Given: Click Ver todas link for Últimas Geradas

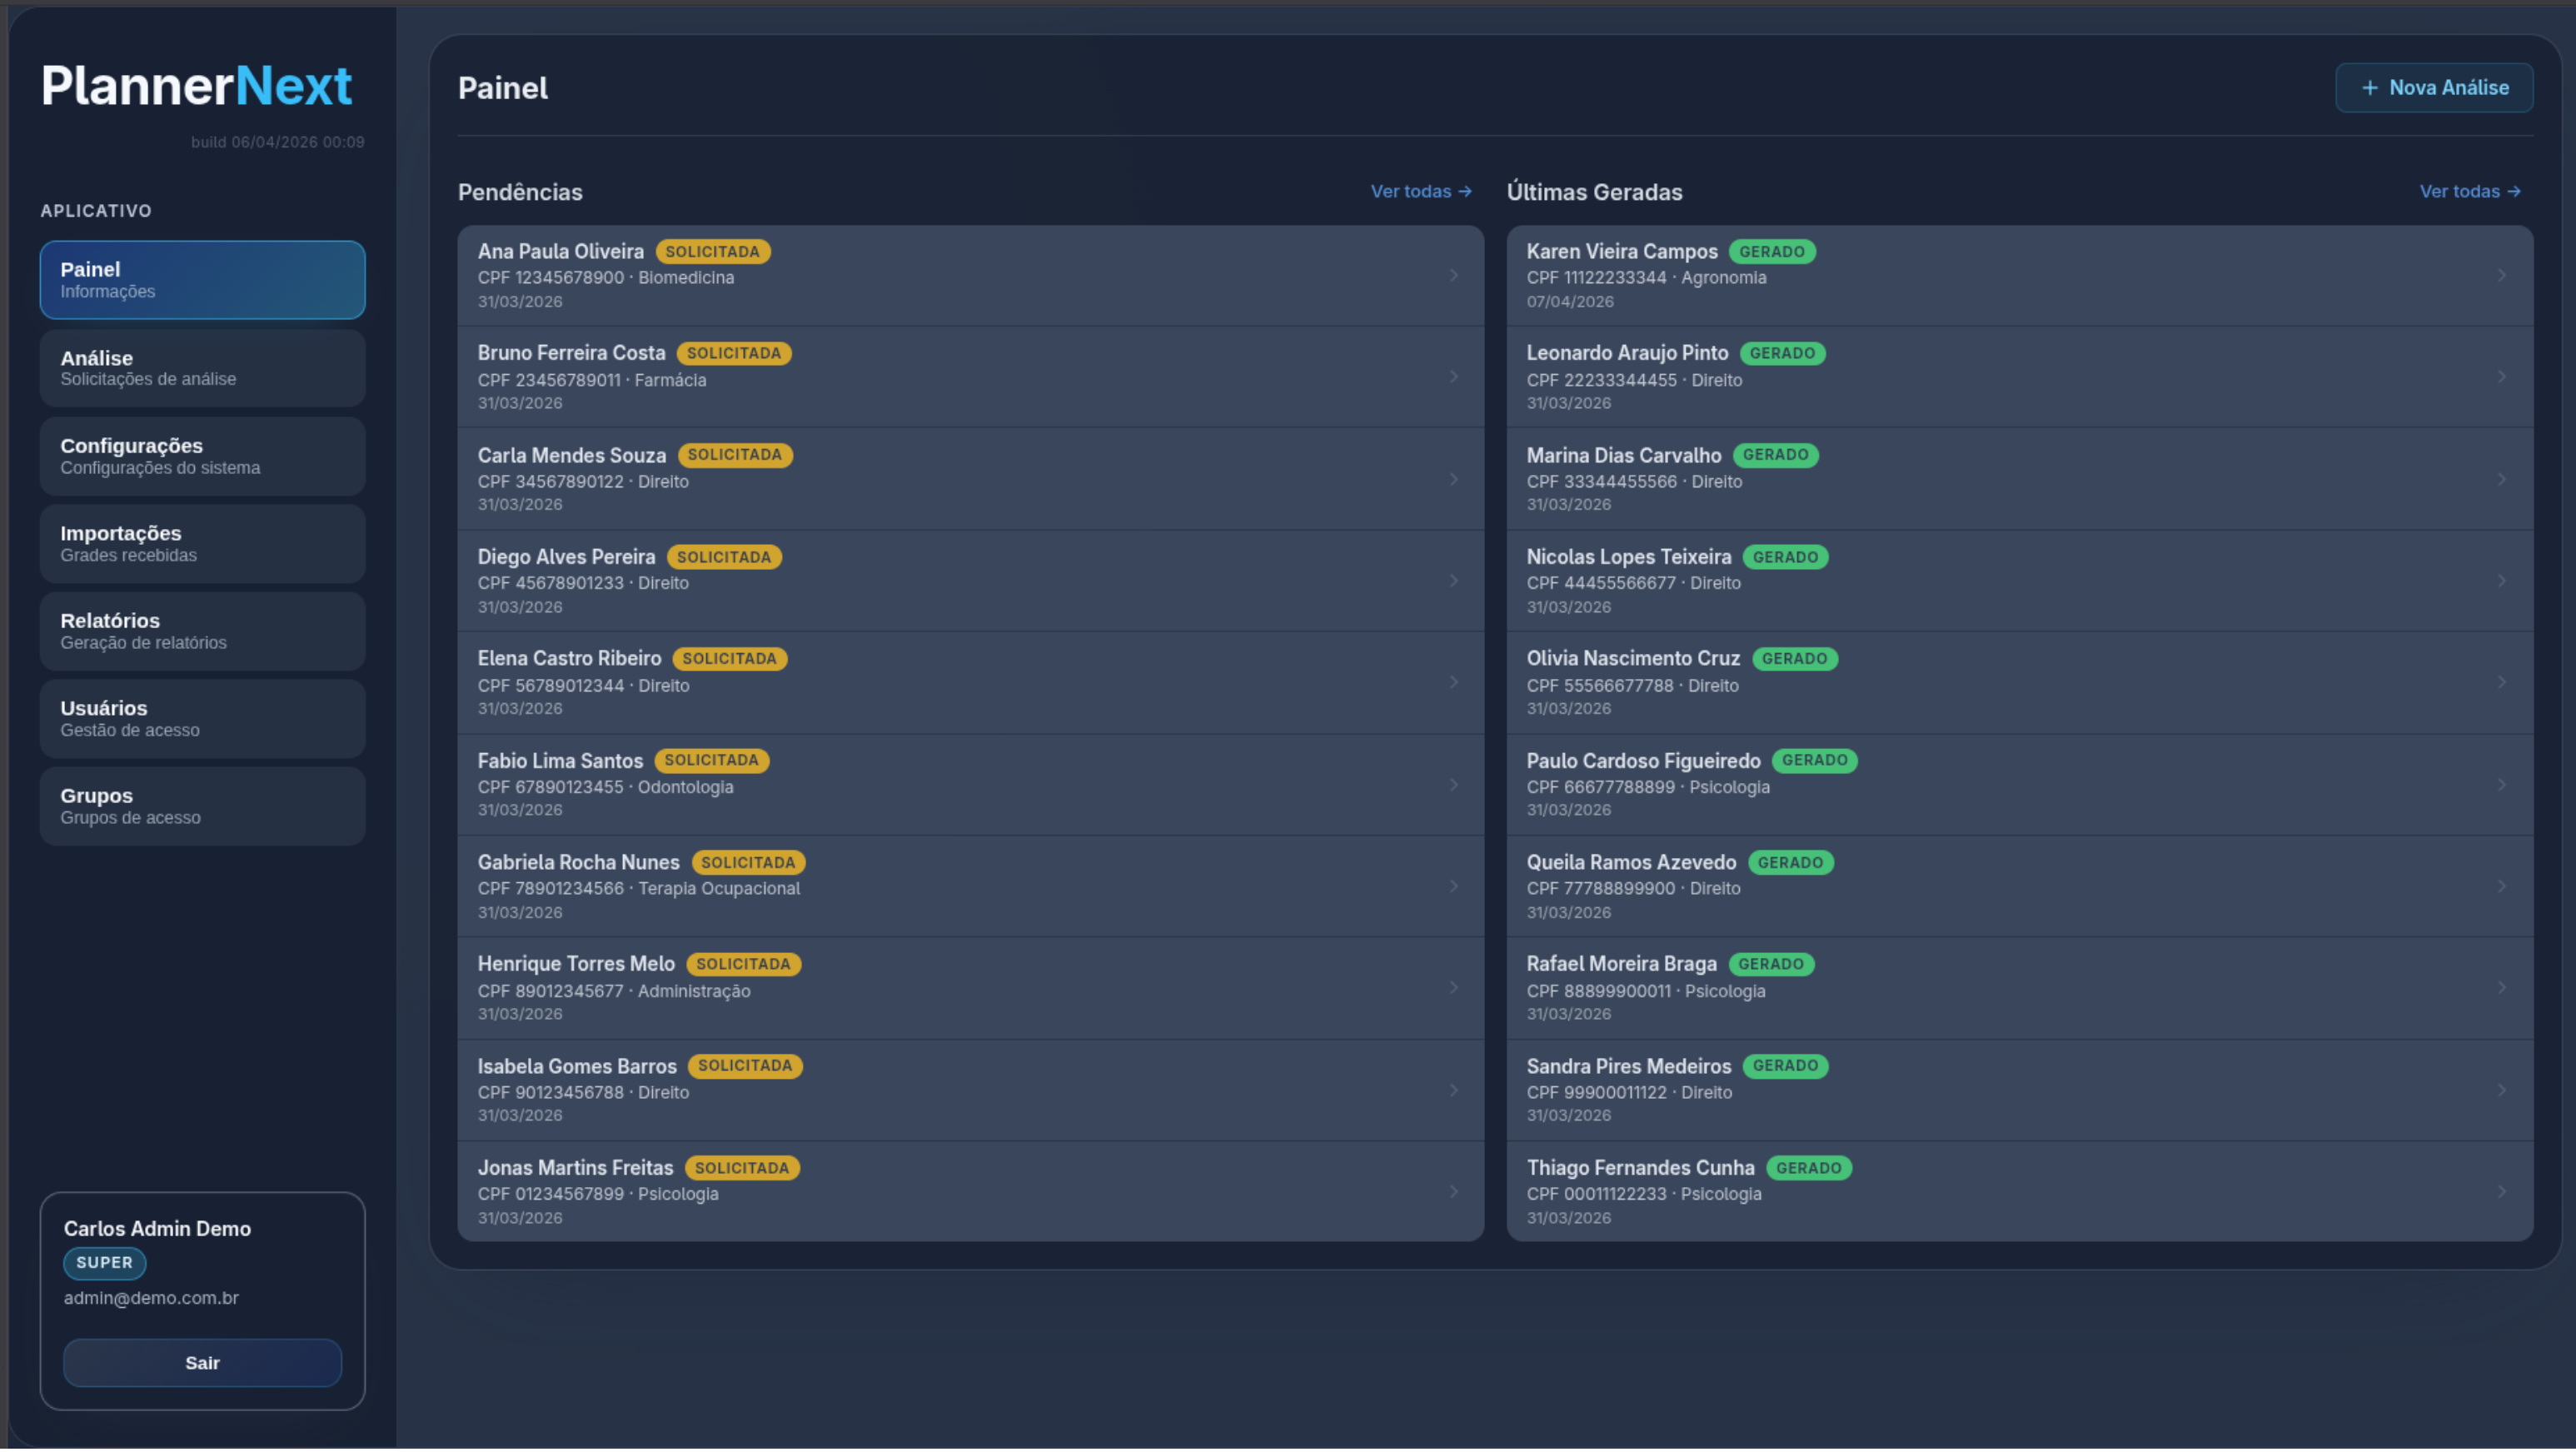Looking at the screenshot, I should click(x=2470, y=191).
